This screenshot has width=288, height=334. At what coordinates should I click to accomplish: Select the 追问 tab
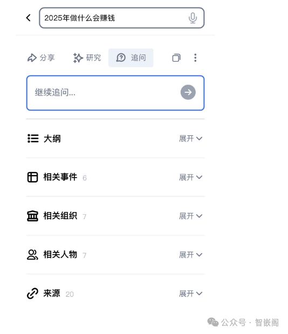131,58
